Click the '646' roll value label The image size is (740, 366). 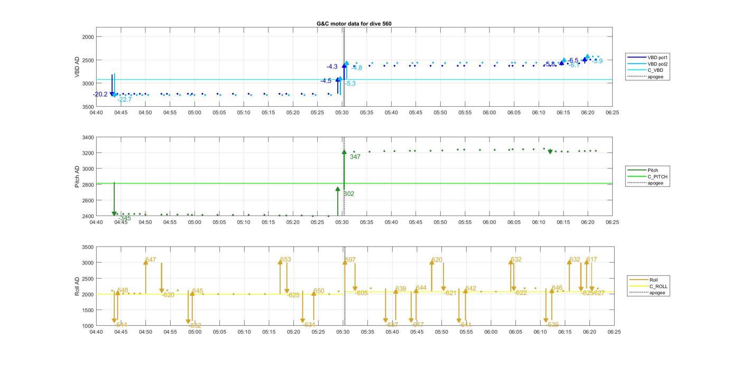[x=557, y=288]
